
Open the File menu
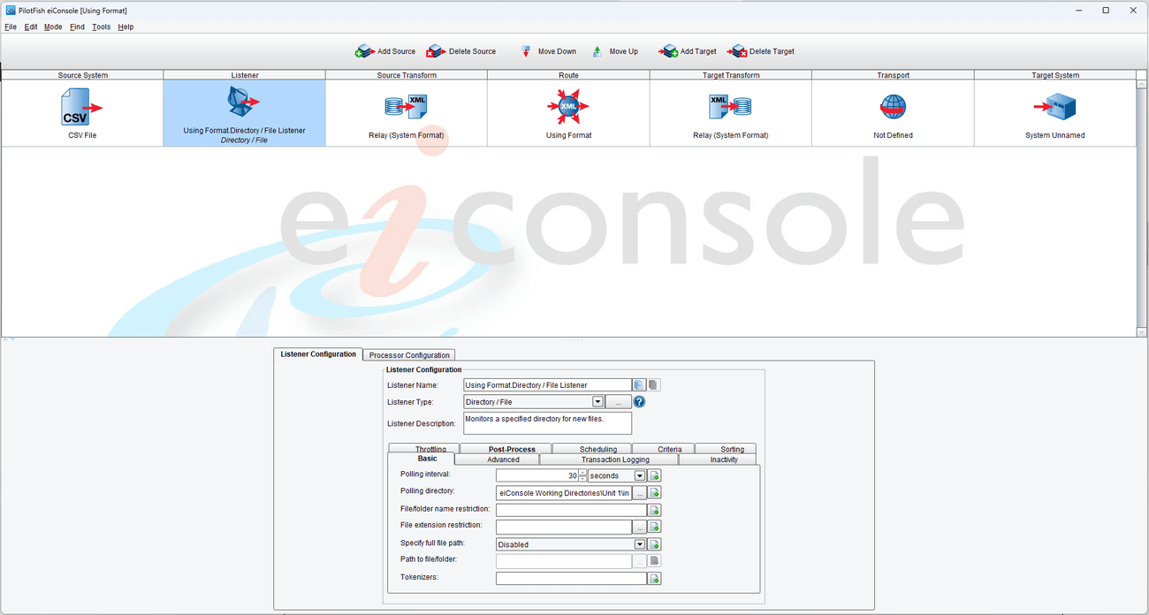(11, 27)
